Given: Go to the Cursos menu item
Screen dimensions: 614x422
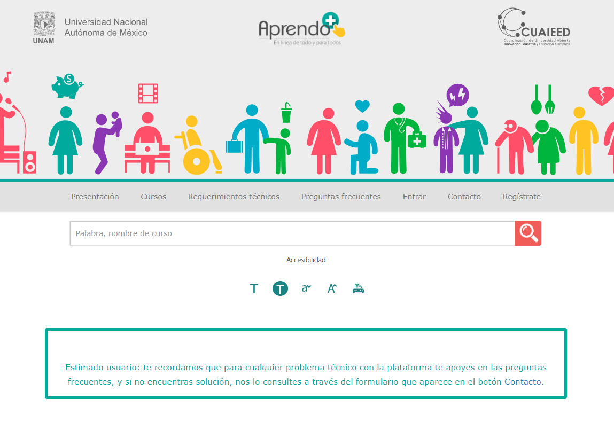Looking at the screenshot, I should click(153, 197).
